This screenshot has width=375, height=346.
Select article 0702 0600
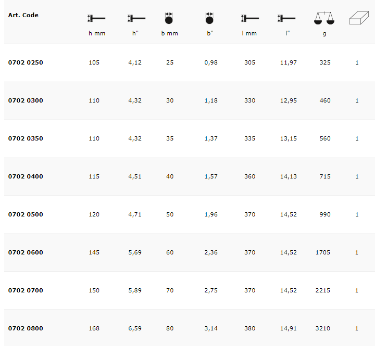tap(26, 252)
